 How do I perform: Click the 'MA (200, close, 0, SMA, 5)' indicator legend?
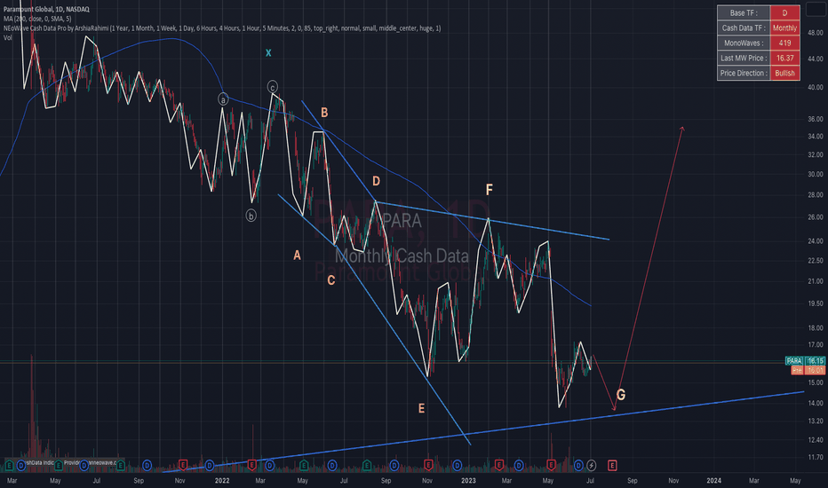37,19
